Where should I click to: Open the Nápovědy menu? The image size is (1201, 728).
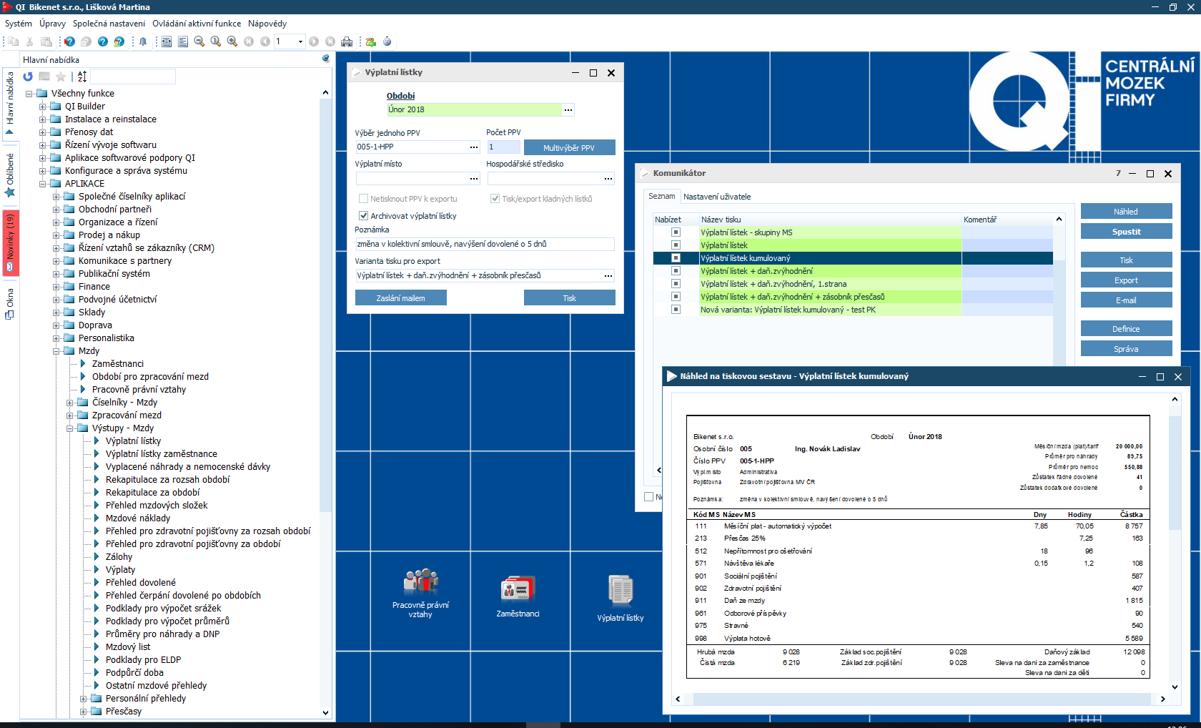point(267,24)
